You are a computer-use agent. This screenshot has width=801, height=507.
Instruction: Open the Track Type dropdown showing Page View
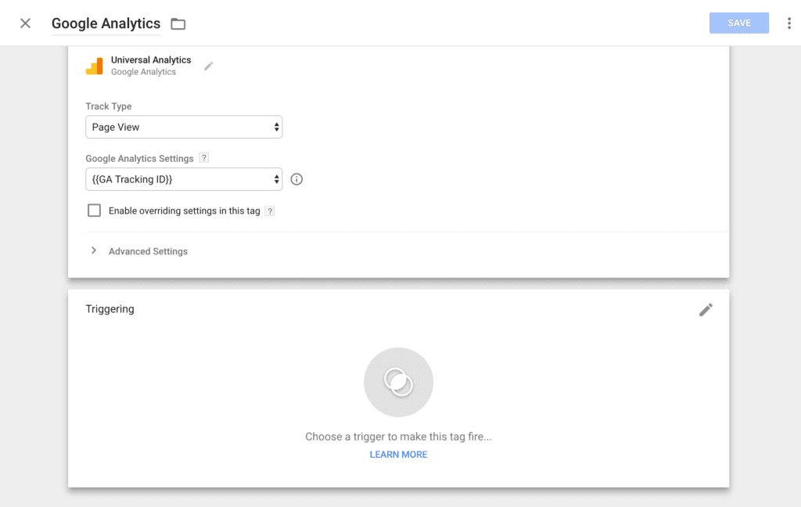point(184,127)
